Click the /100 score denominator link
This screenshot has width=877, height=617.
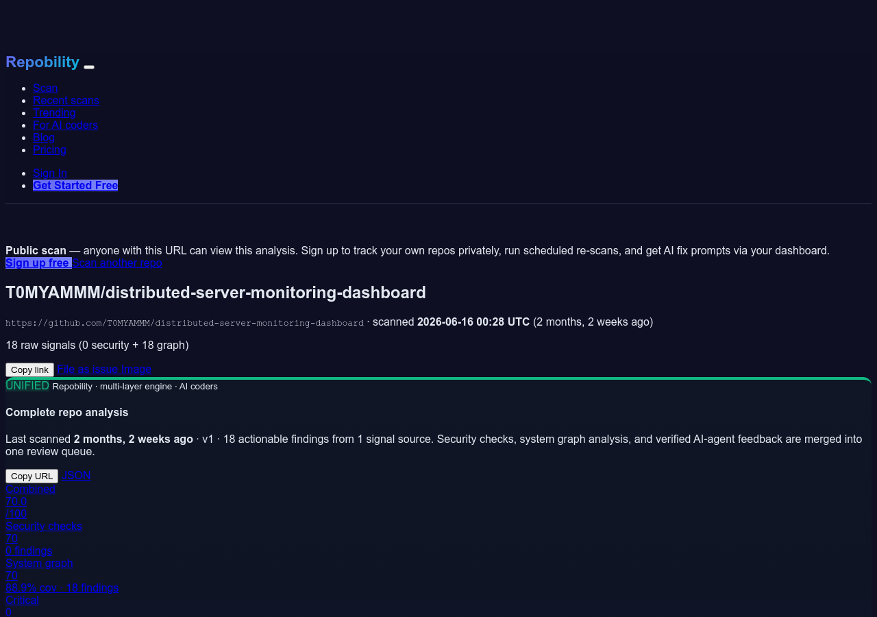pos(16,513)
